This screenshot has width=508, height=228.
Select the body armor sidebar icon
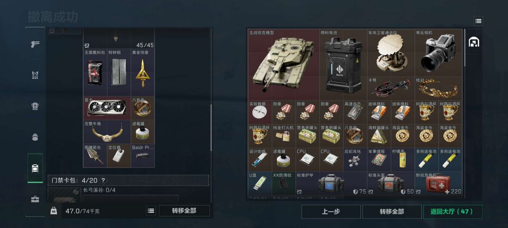35,106
